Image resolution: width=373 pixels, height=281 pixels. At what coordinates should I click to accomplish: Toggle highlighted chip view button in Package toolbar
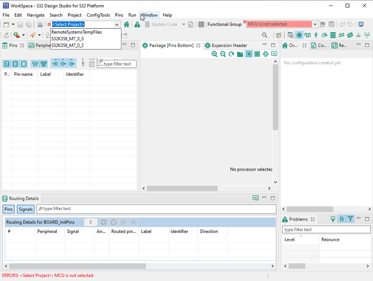click(x=249, y=54)
